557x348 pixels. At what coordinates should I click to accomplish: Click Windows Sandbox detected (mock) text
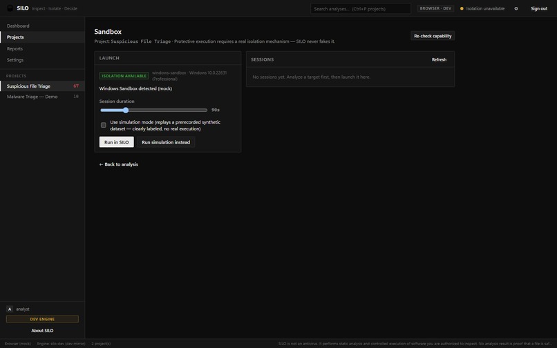click(x=135, y=88)
